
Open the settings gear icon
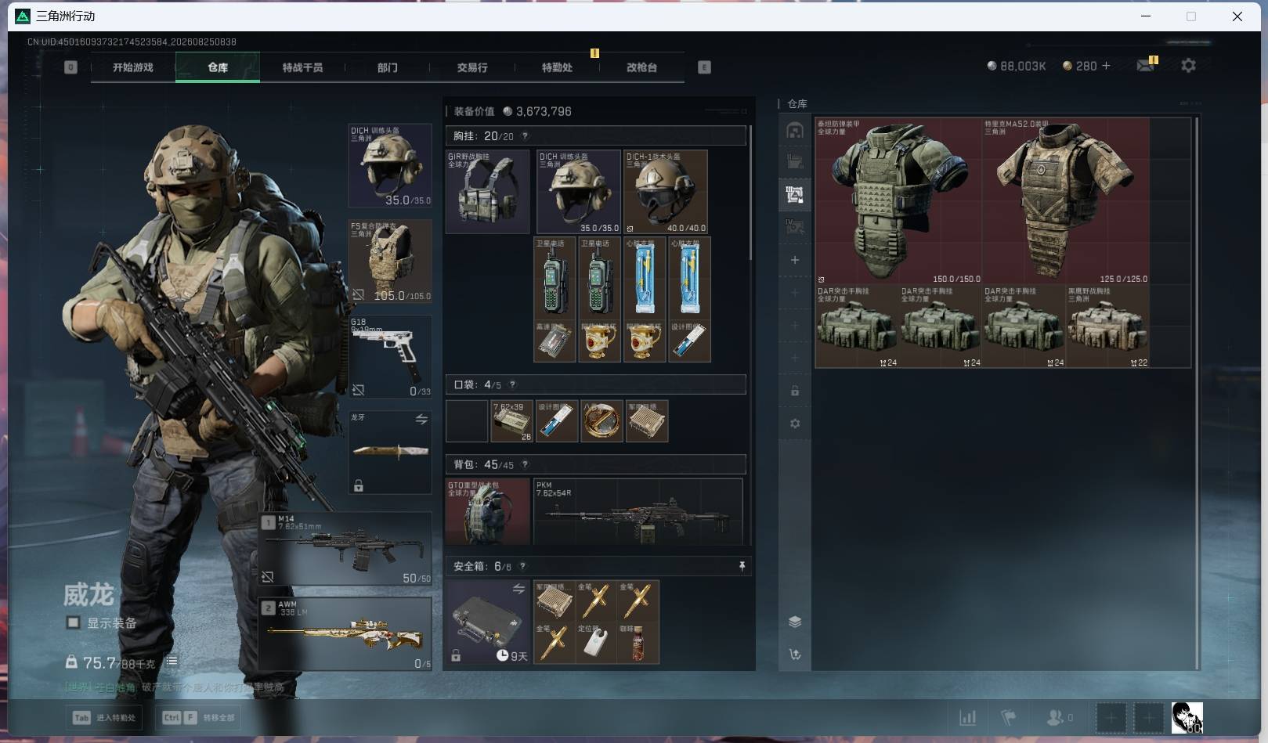(x=1188, y=66)
